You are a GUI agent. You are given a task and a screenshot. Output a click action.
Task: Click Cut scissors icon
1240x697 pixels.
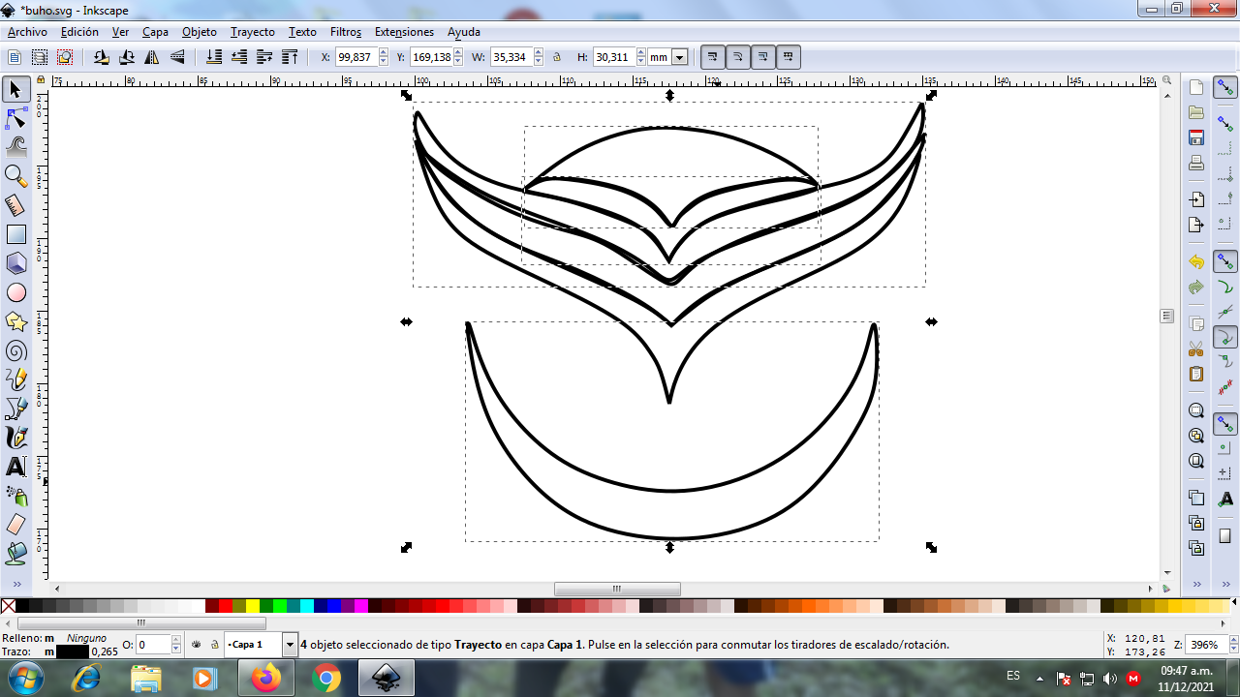pos(1196,348)
